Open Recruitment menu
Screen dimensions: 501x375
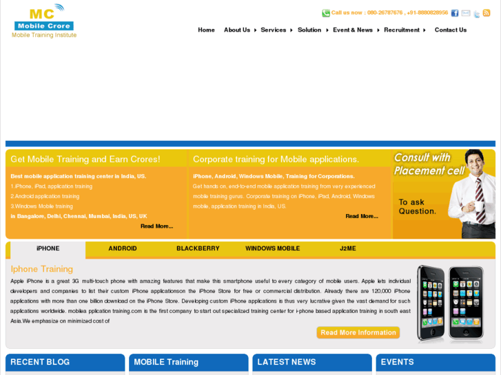[x=402, y=30]
